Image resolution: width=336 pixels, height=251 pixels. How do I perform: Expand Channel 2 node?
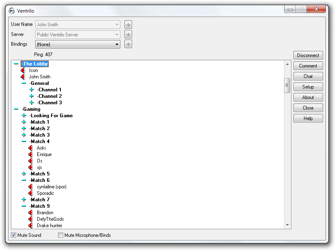[32, 96]
